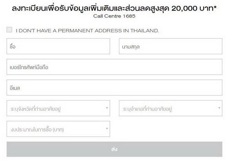
Task: Select the เบอร์โทรศัพท์มือถือ phone field
Action: coord(114,67)
